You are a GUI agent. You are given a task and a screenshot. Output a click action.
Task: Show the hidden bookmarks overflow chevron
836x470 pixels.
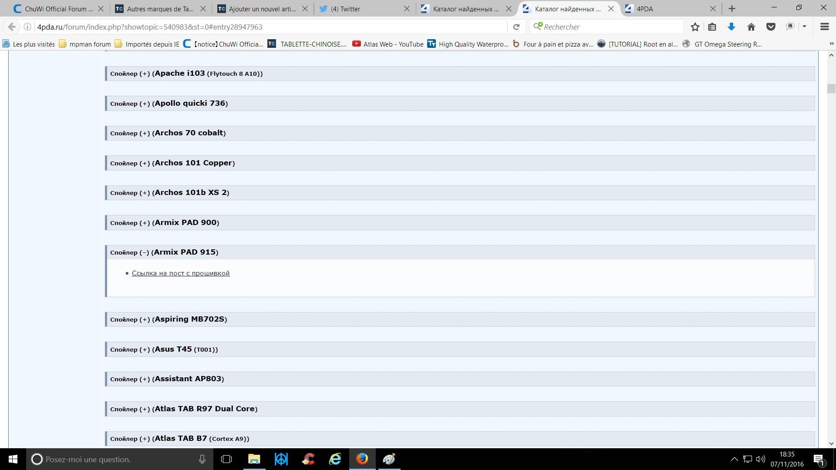831,44
